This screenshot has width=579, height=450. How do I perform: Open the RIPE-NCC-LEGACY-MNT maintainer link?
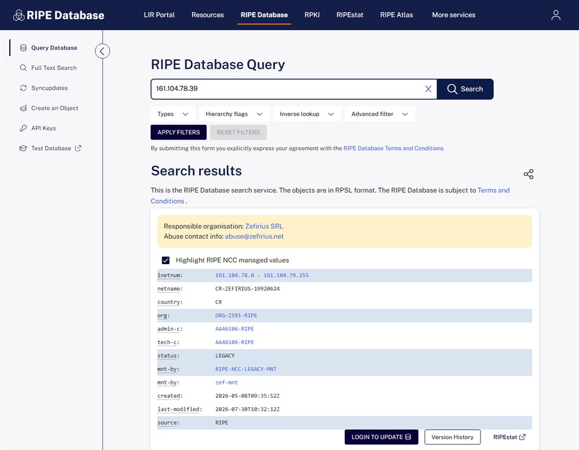click(245, 369)
